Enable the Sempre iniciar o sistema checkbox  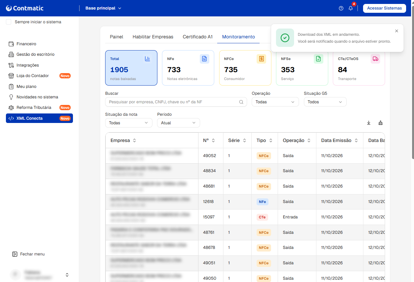click(x=9, y=22)
